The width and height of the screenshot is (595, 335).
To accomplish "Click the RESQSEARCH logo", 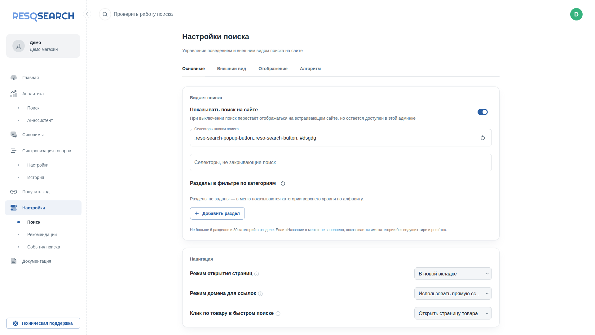I will tap(43, 16).
